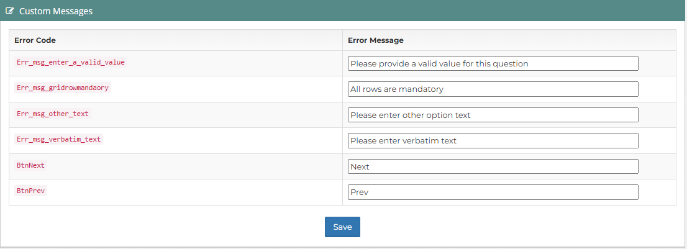This screenshot has height=249, width=687.
Task: Click the Error Code column header
Action: [35, 40]
